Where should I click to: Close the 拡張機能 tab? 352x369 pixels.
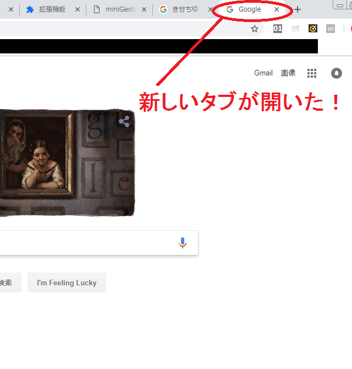(78, 10)
